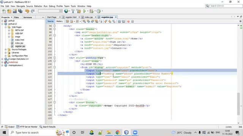Expand the Source Packages node

tap(6, 49)
